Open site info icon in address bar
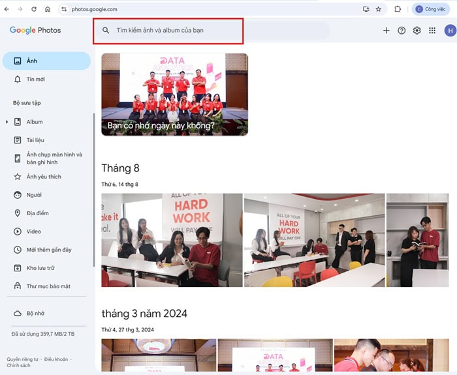Viewport: 457px width, 375px height. point(64,9)
